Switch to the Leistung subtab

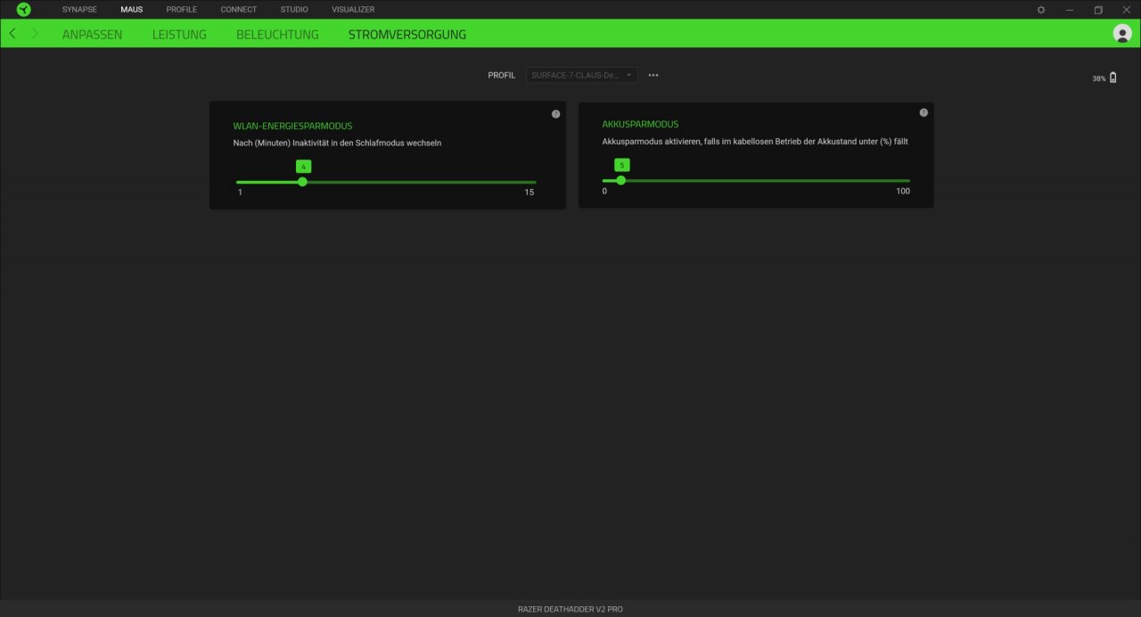coord(179,34)
